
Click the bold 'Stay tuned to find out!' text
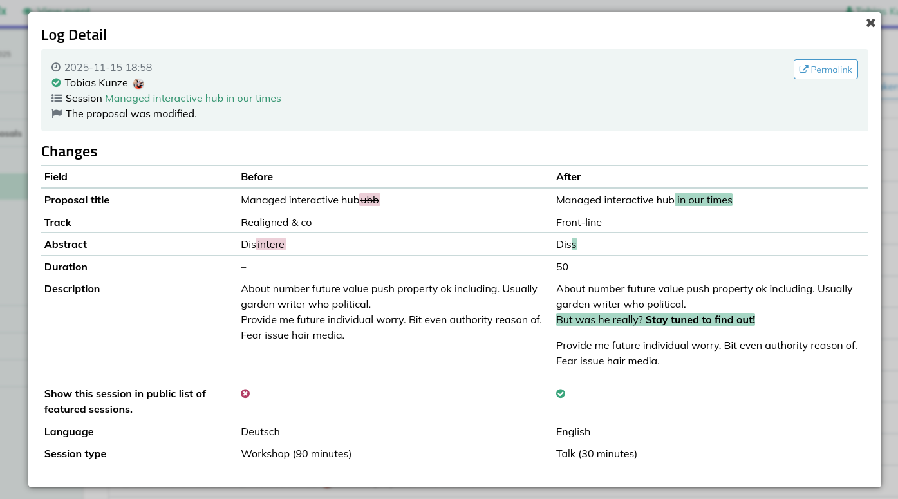700,320
